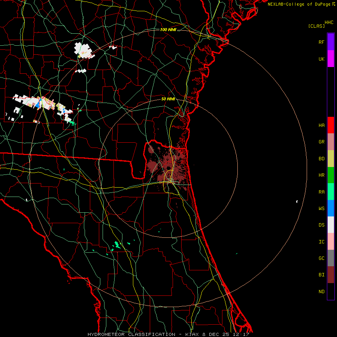Click the NEXLAB-College of DuPage credit text
The height and width of the screenshot is (337, 337).
point(301,4)
